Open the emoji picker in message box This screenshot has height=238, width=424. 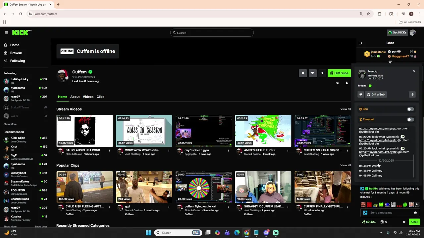coord(415,213)
